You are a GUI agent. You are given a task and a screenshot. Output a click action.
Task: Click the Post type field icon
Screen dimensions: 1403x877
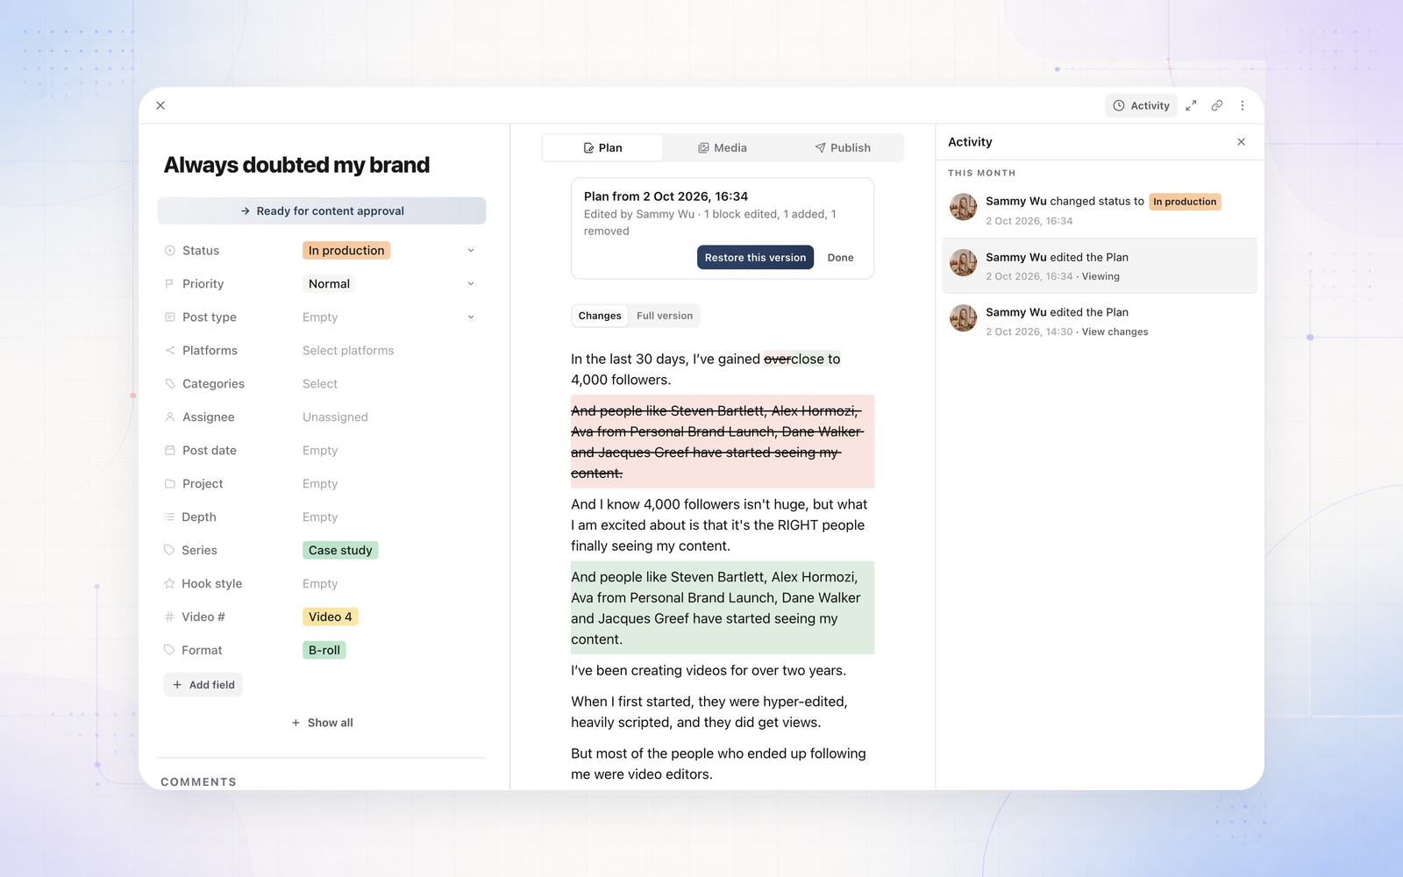[170, 317]
